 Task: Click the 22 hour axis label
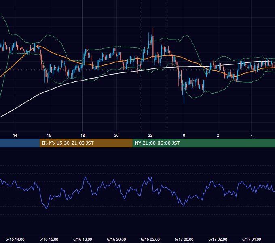(150, 136)
